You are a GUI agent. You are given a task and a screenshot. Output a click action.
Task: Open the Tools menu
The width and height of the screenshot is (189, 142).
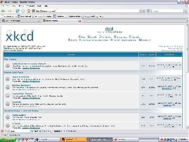(39, 6)
